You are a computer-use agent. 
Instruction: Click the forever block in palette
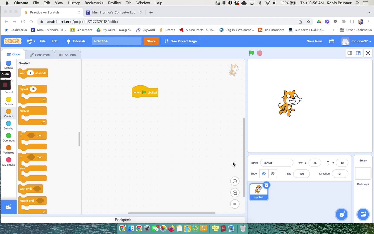(x=32, y=116)
